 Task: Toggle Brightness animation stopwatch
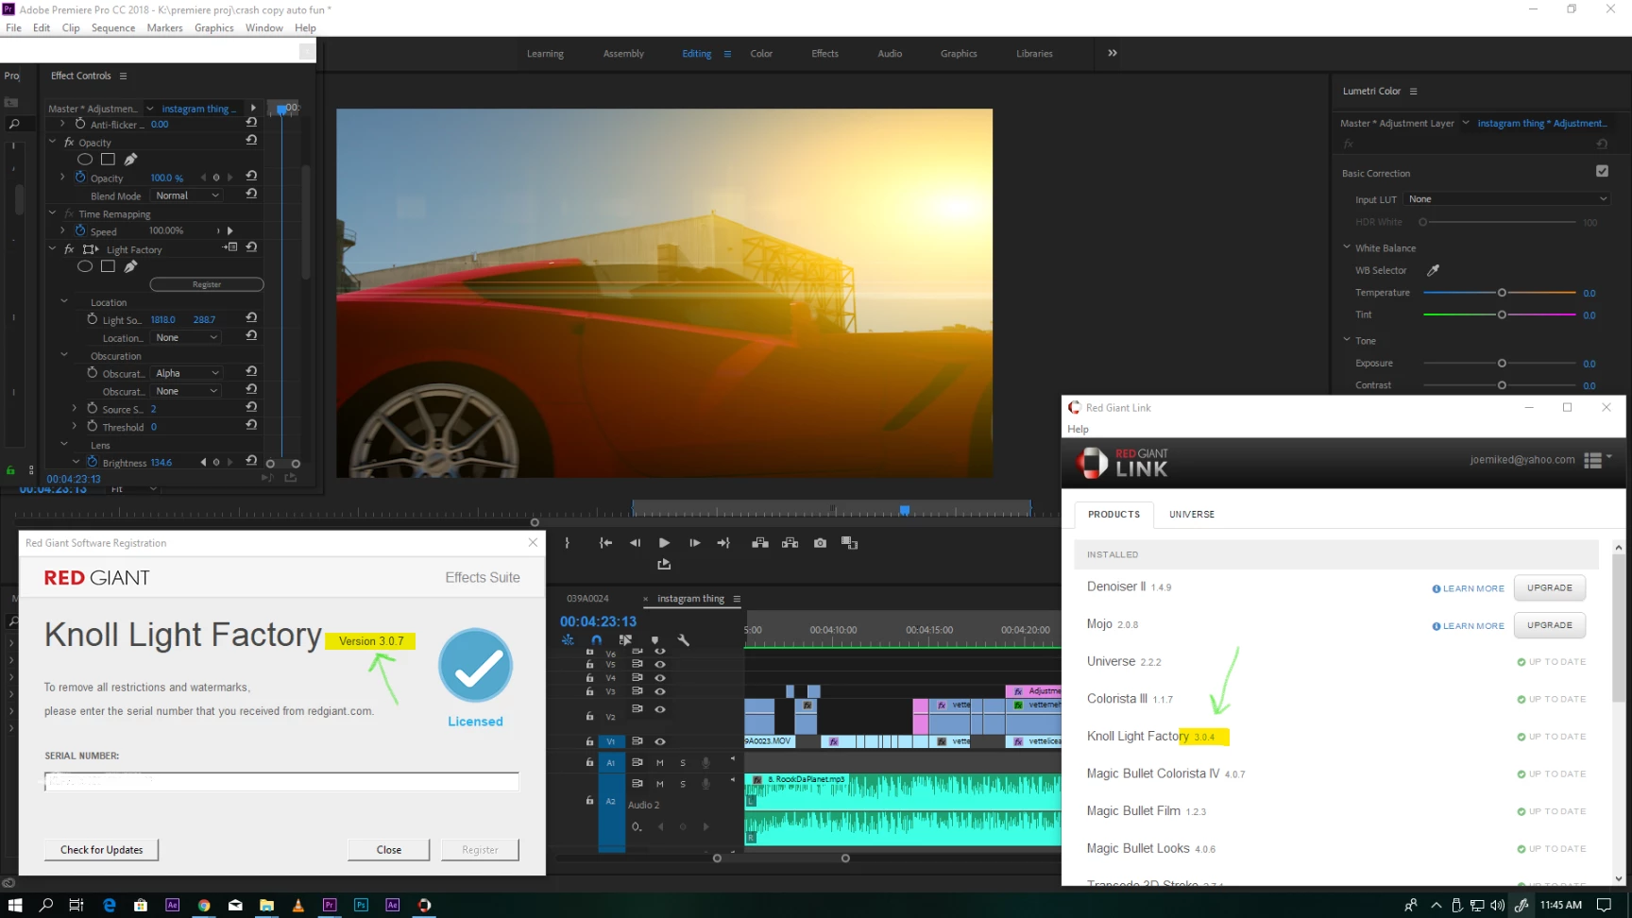[x=92, y=462]
